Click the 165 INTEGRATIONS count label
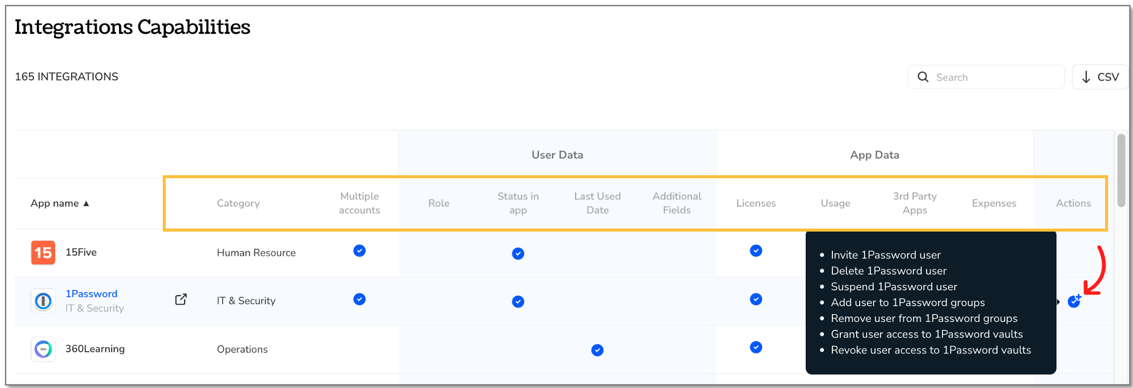 coord(67,76)
